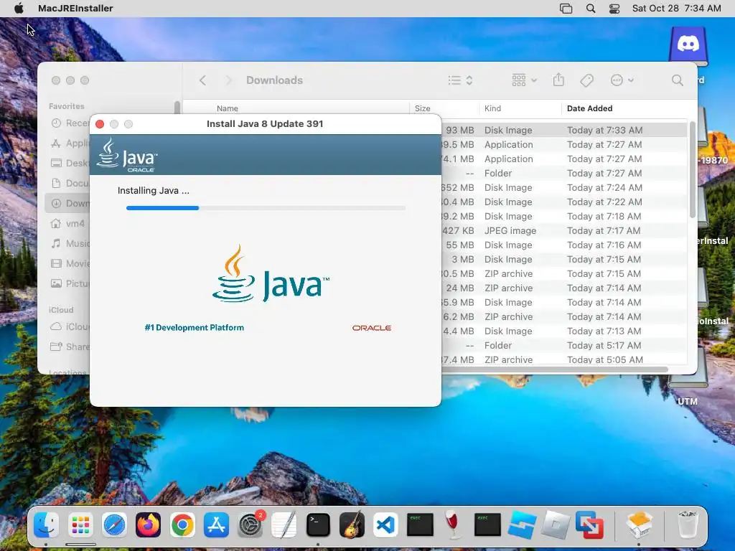Viewport: 735px width, 551px height.
Task: Select Desktop in the Finder sidebar
Action: tap(70, 163)
